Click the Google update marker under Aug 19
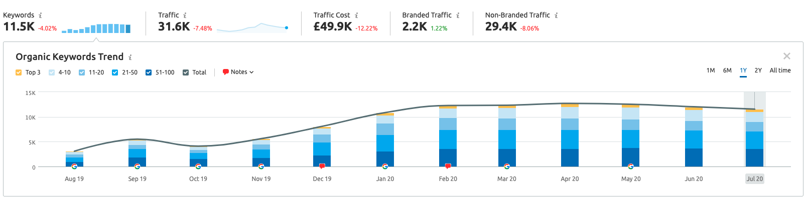 [x=74, y=166]
